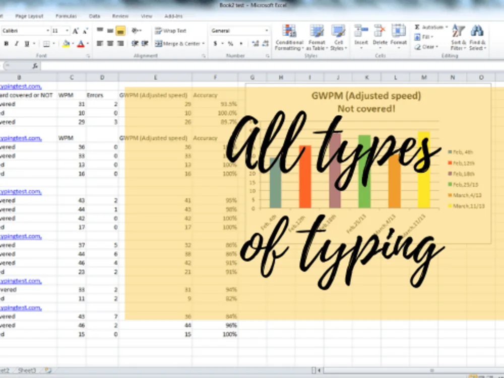The width and height of the screenshot is (504, 378).
Task: Click the Orientation text rotation icon
Action: point(136,31)
